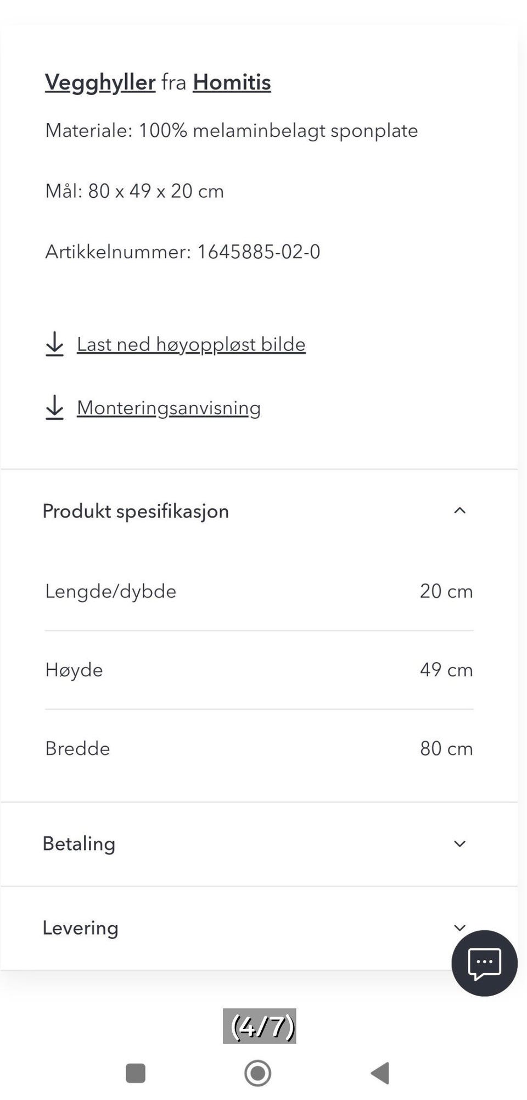Open the Vegghyller category link

point(100,82)
